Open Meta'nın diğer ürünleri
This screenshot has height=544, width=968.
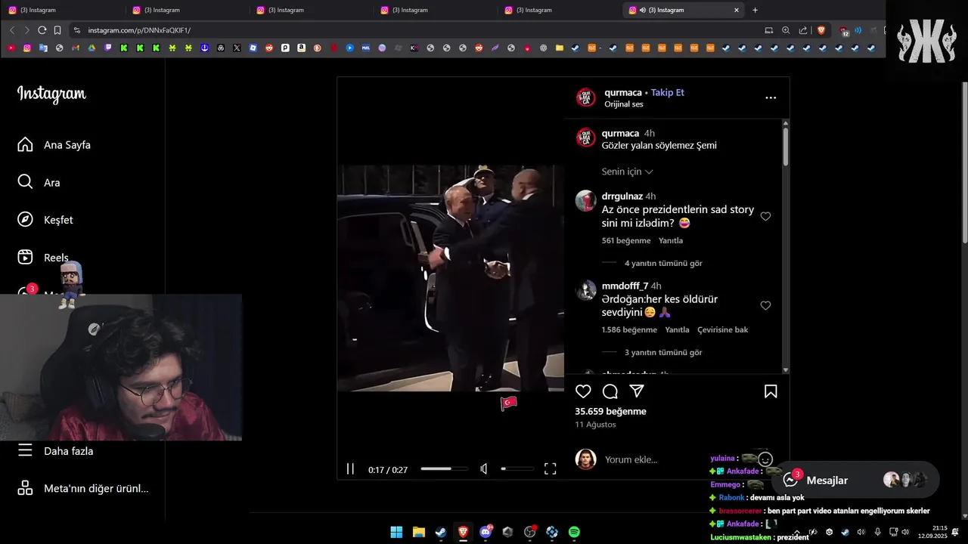[x=82, y=488]
